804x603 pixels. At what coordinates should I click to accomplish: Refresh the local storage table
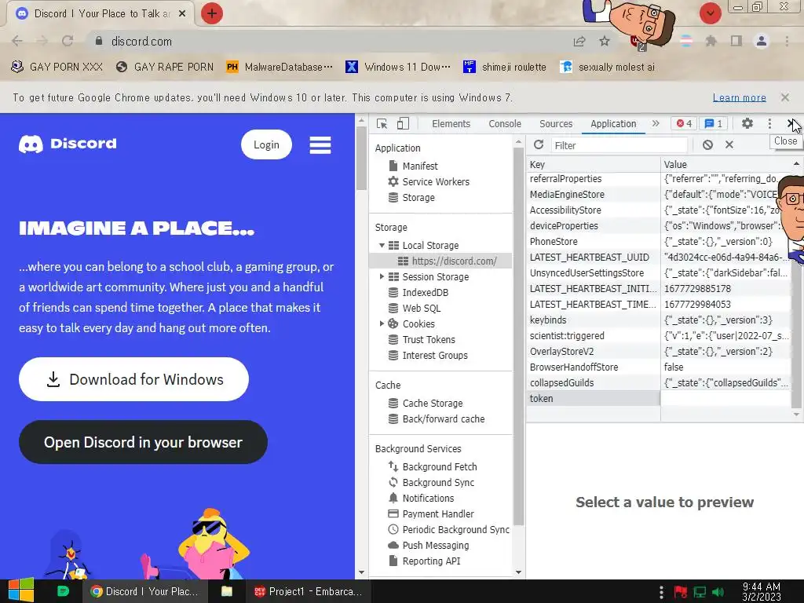pyautogui.click(x=539, y=145)
